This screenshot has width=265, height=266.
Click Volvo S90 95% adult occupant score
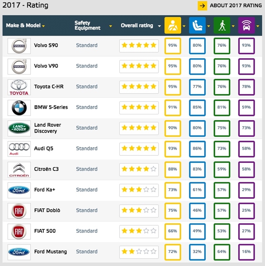coord(173,45)
